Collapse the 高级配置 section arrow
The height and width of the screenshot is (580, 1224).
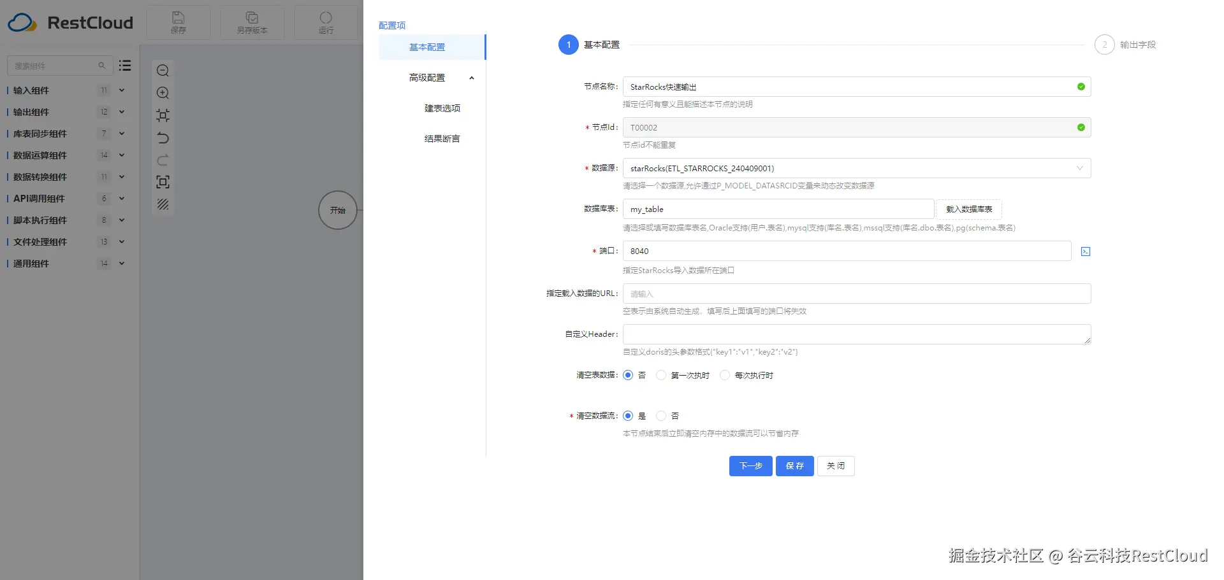pyautogui.click(x=472, y=78)
